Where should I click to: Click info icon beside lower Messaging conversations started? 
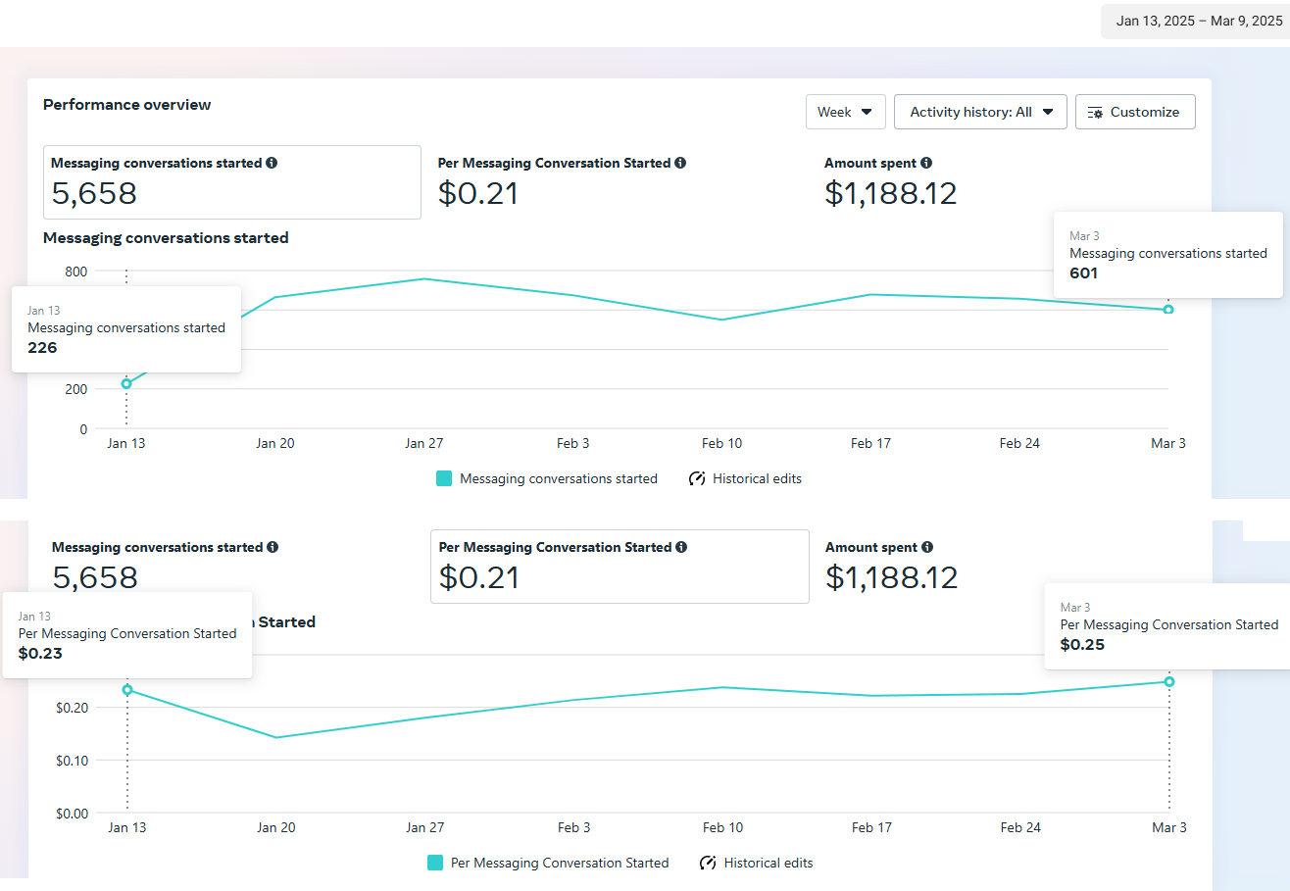pos(273,547)
